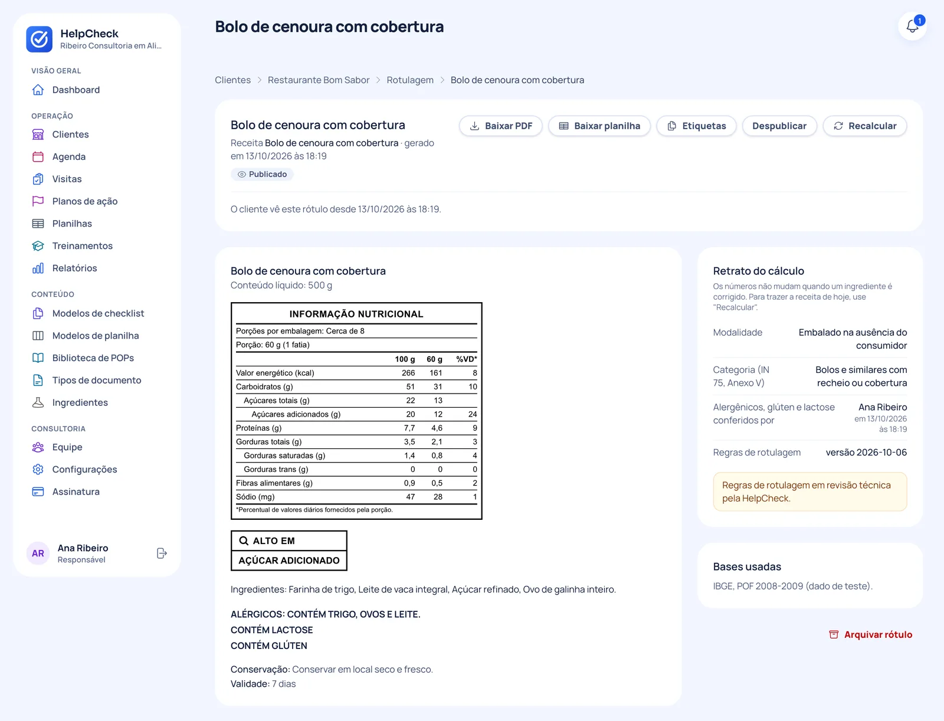Click the Planilhas table icon
Viewport: 944px width, 721px height.
click(x=38, y=224)
